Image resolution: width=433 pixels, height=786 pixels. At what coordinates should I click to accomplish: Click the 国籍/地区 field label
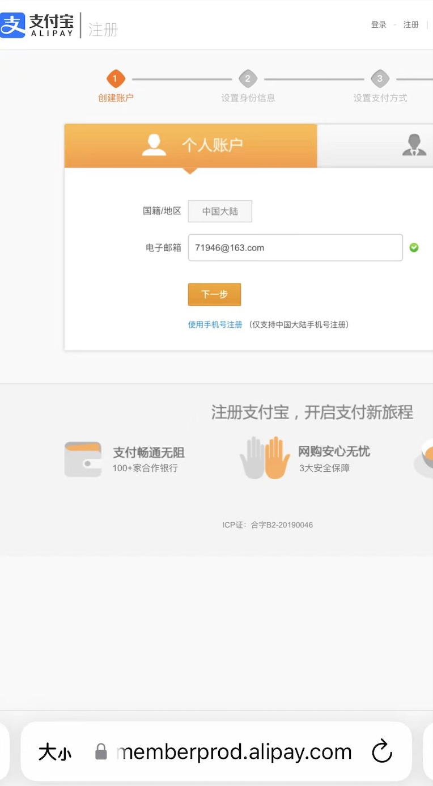tap(162, 211)
